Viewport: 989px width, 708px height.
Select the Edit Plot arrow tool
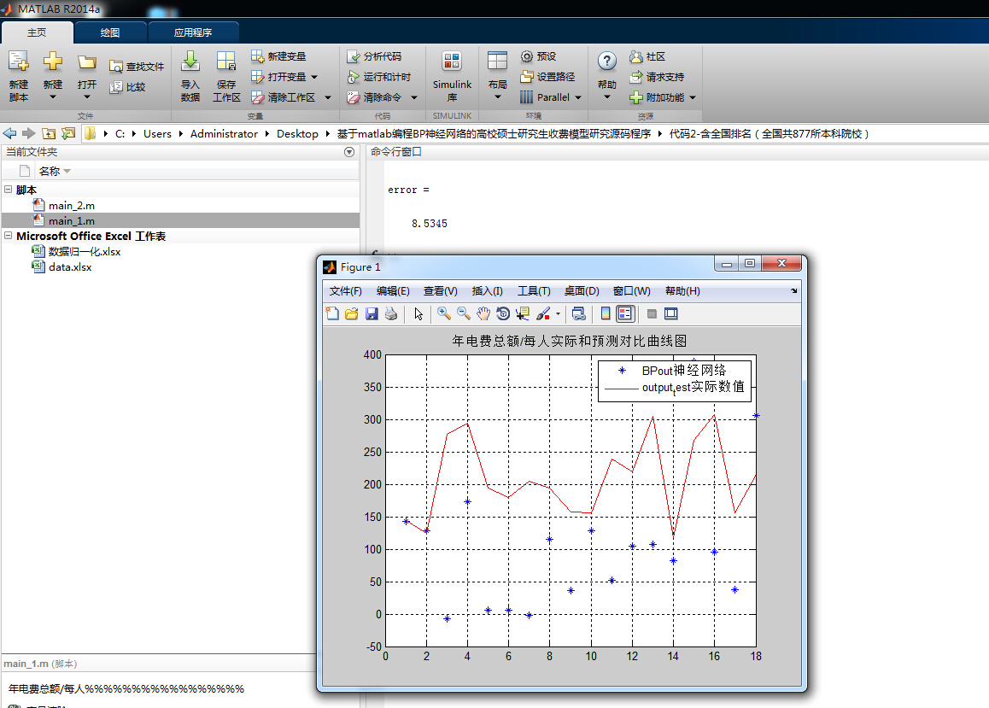pyautogui.click(x=418, y=313)
